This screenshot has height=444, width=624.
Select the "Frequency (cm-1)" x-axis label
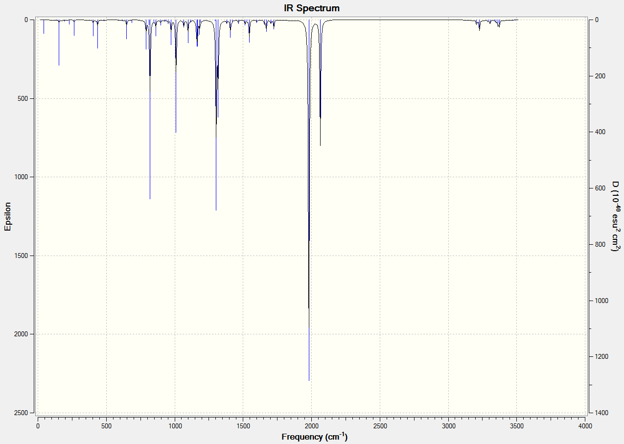314,437
